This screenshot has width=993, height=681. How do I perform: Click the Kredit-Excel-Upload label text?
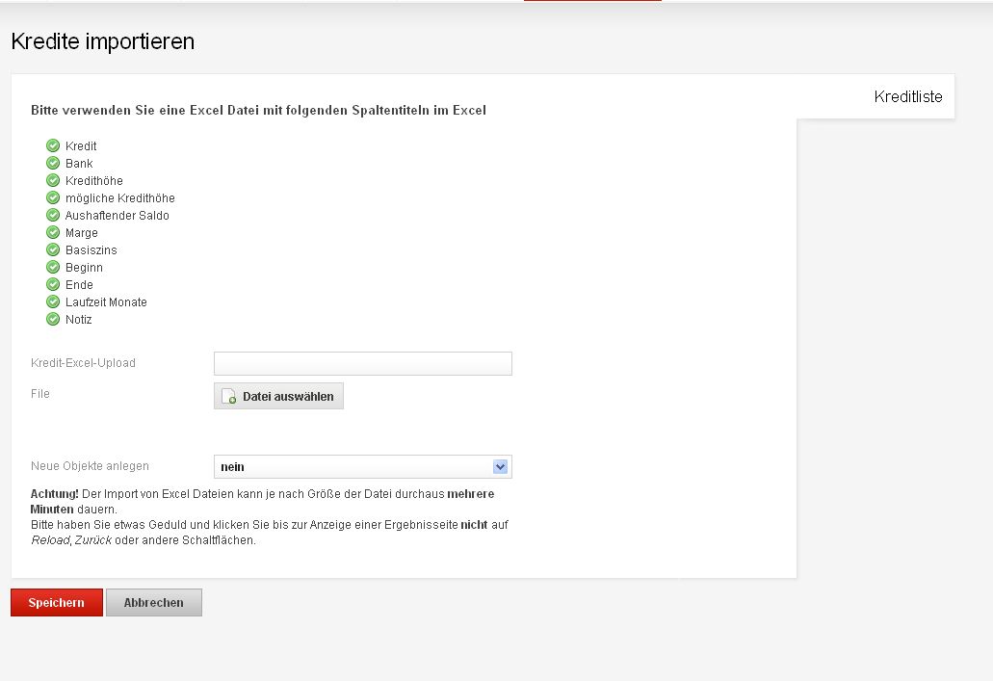(83, 363)
